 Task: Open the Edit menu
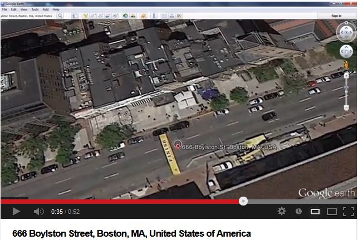14,9
